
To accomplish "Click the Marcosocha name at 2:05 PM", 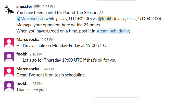I will 28,39.
